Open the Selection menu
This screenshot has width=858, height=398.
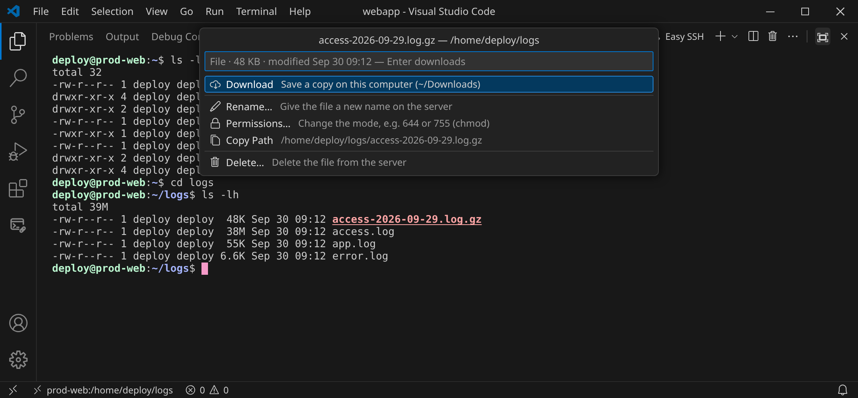point(112,11)
